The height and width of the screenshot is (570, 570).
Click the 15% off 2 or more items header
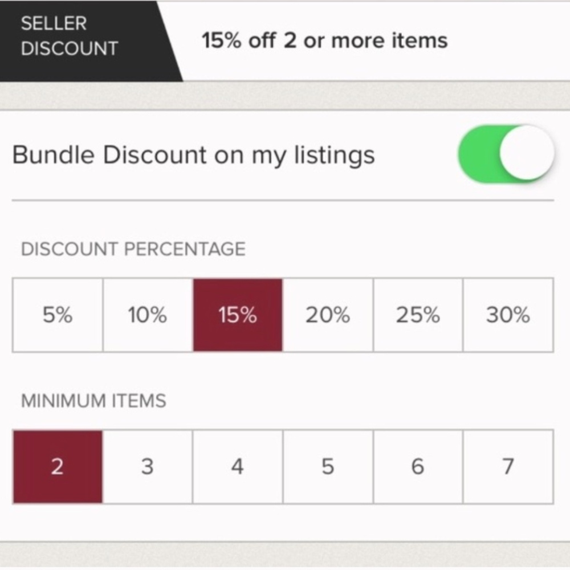coord(324,40)
